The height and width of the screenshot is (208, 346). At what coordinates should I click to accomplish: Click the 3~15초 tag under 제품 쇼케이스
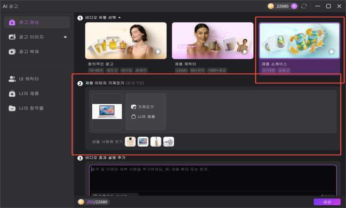pos(268,70)
